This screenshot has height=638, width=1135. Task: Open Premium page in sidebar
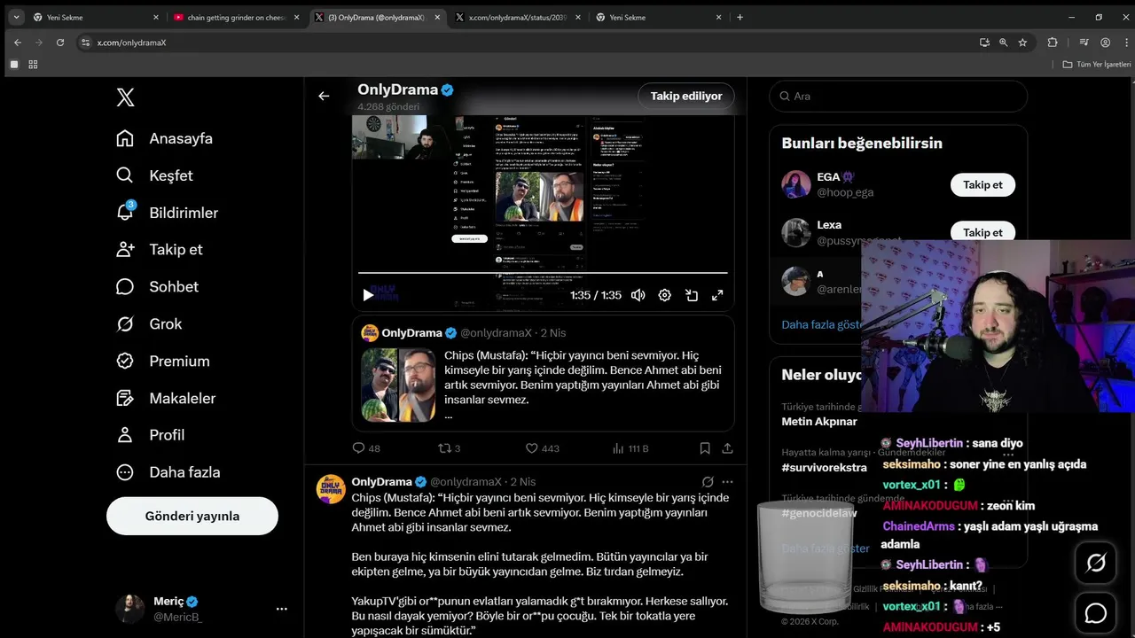tap(163, 362)
